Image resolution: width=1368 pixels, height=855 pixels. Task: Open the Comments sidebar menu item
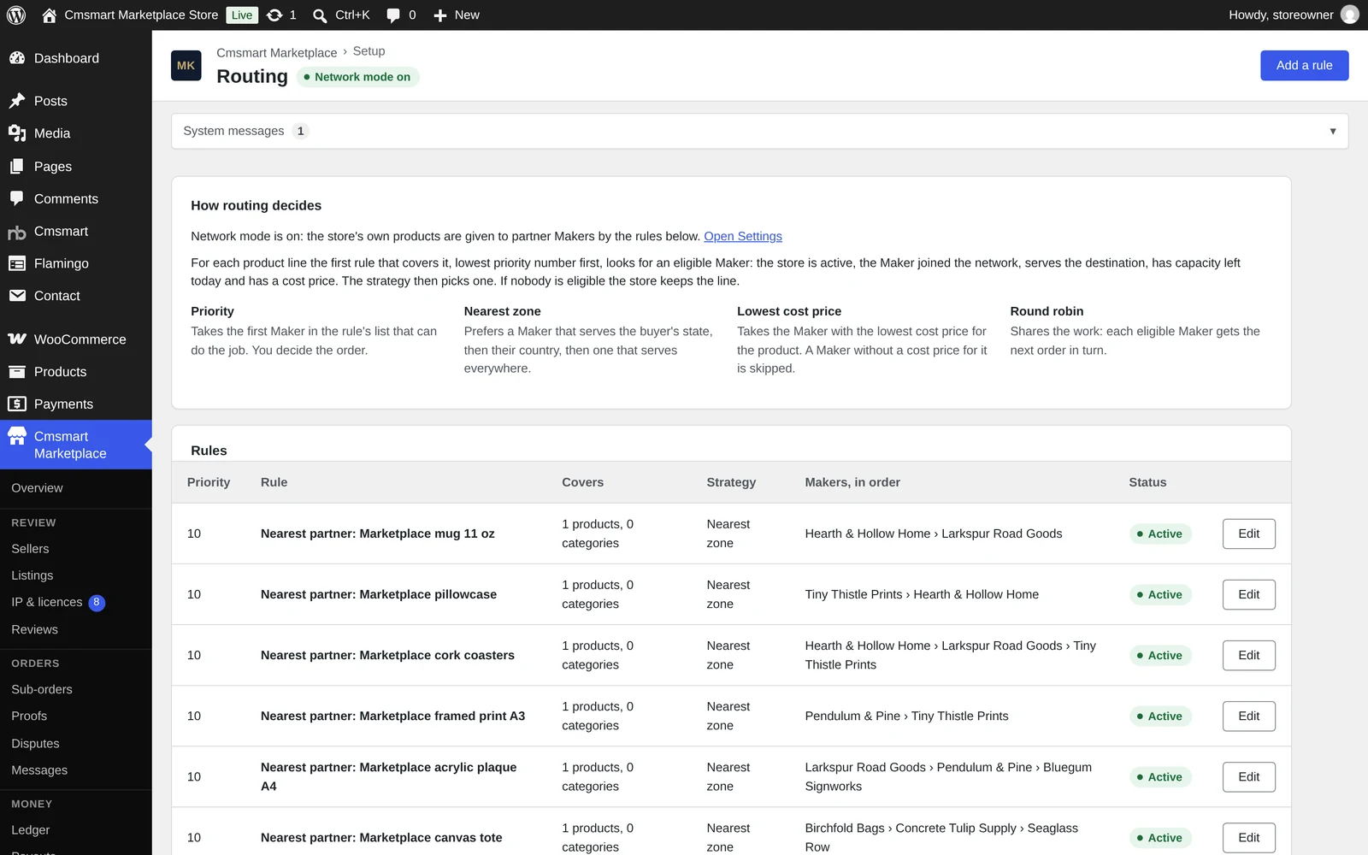(x=66, y=199)
